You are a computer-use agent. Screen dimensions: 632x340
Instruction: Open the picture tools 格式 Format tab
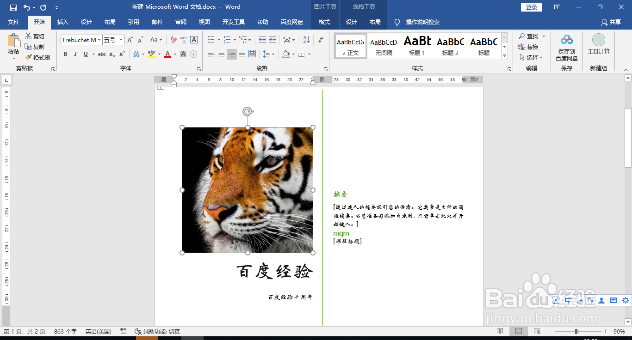[324, 22]
